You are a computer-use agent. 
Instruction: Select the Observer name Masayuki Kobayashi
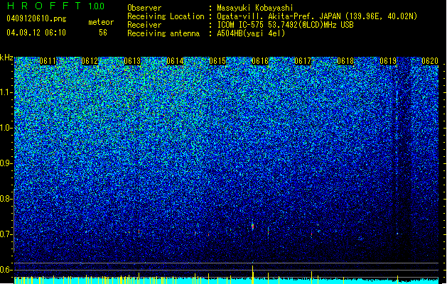[255, 8]
